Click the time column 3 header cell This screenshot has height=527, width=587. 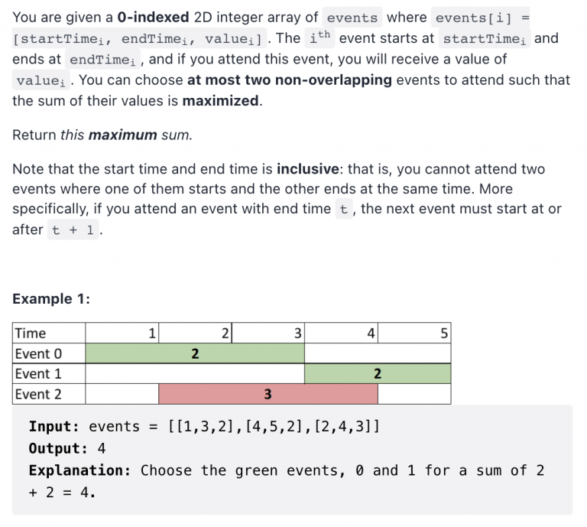[268, 333]
